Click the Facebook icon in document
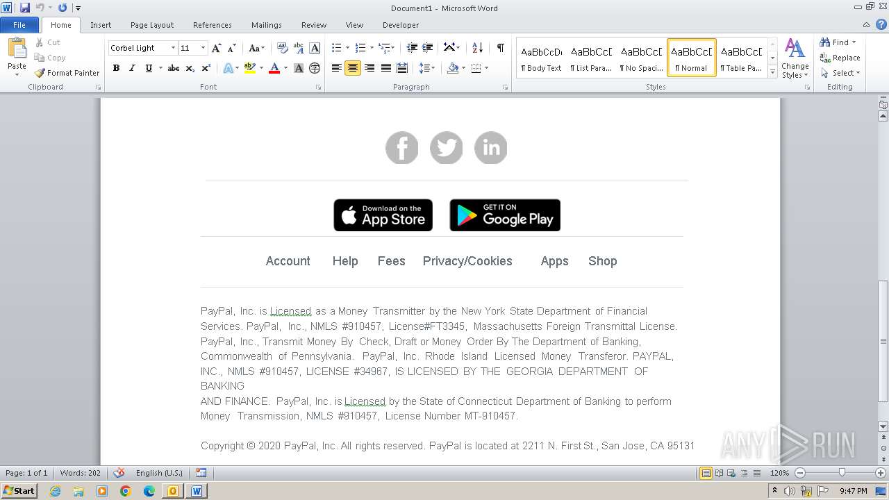The width and height of the screenshot is (889, 500). (402, 148)
